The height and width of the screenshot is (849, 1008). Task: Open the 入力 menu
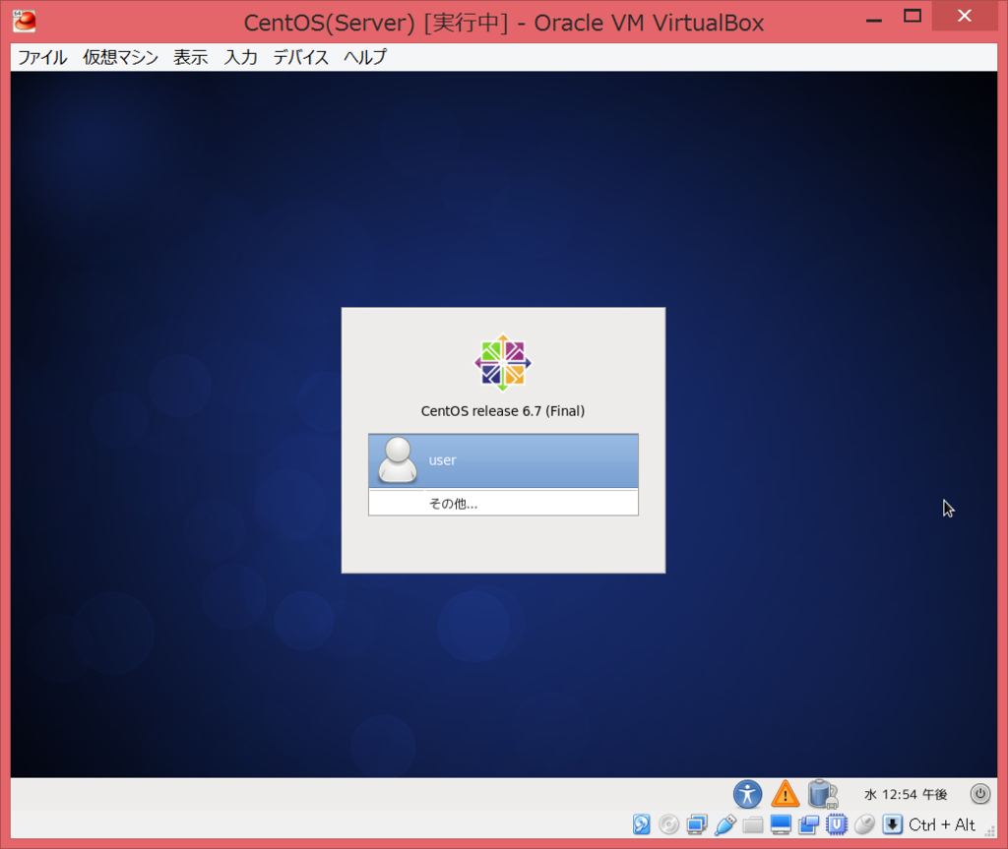coord(240,57)
